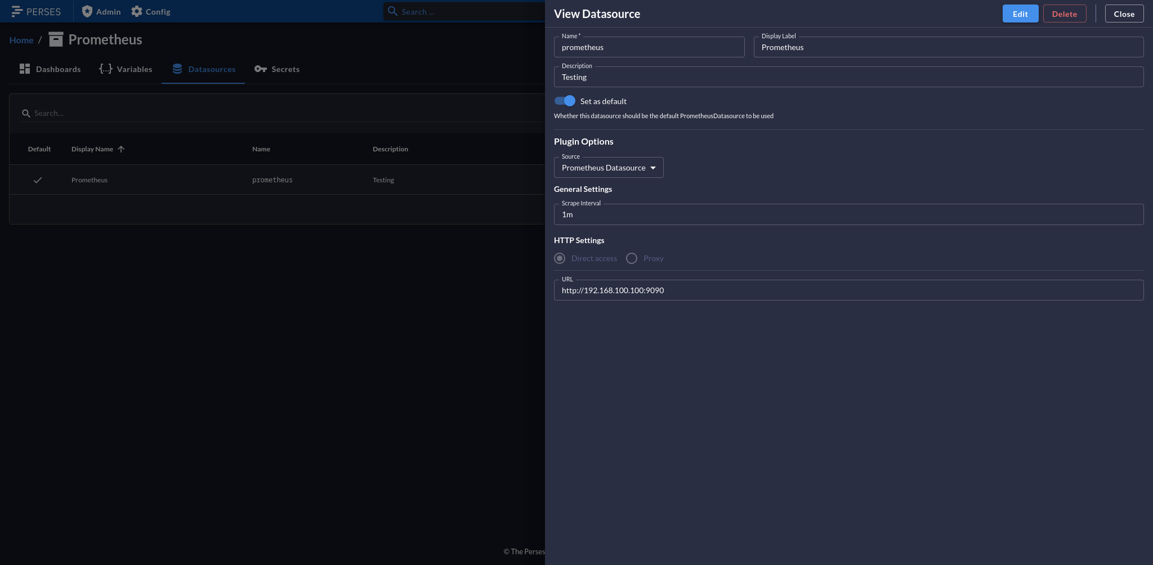Click the datasource list search magnifier icon
The width and height of the screenshot is (1153, 565).
26,113
